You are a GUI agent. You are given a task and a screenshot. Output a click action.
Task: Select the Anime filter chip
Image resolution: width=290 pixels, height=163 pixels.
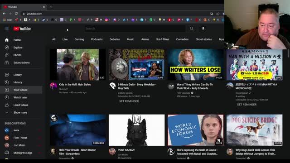coord(145,39)
